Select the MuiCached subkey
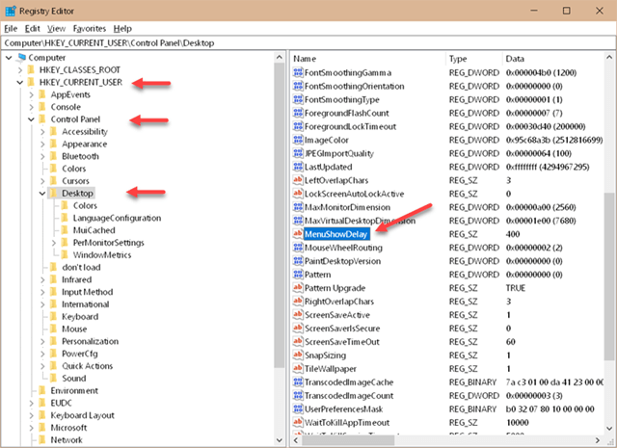 (x=94, y=230)
